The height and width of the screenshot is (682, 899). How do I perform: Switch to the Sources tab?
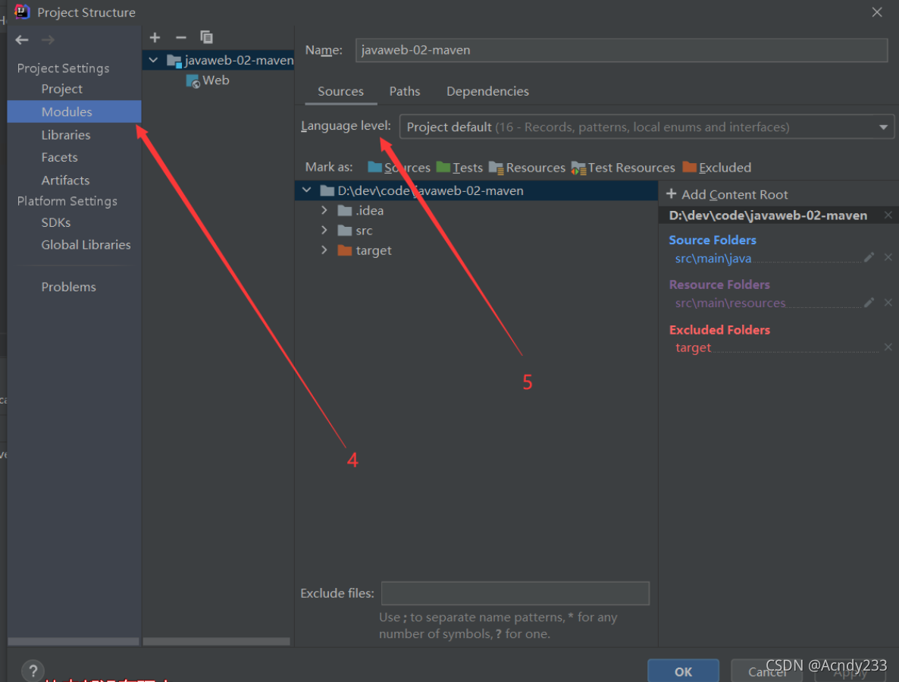[340, 92]
